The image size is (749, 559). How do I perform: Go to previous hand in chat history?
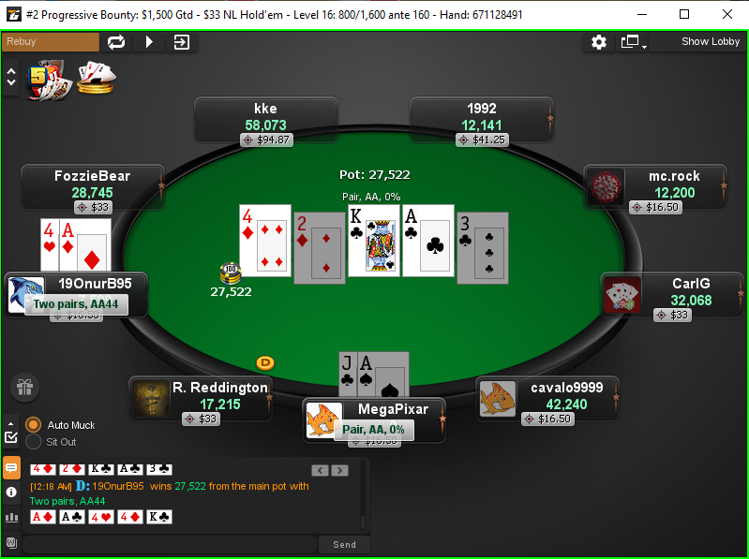(x=320, y=471)
